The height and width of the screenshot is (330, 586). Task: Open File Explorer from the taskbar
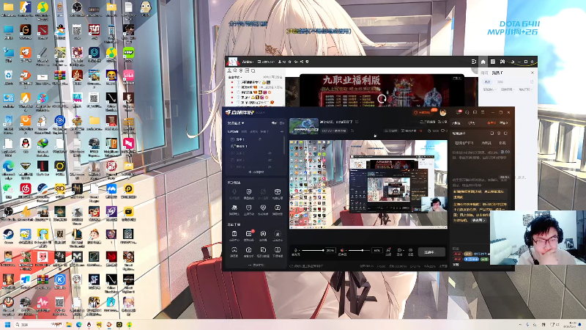click(x=69, y=324)
